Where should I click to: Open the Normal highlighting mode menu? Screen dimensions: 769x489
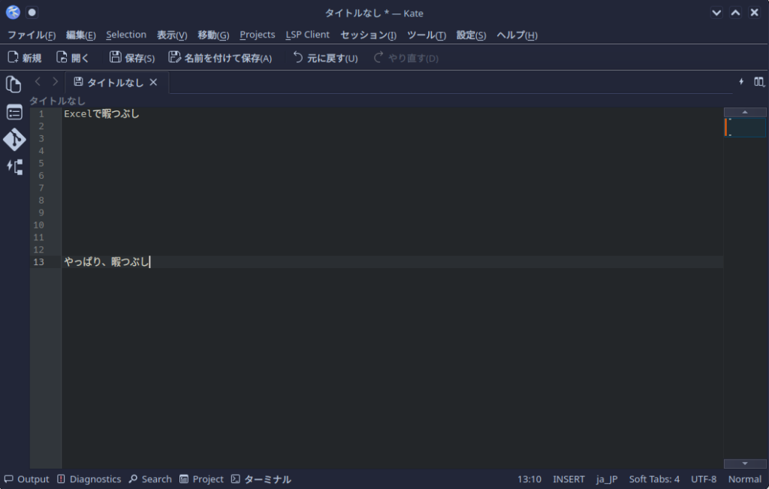pos(744,479)
